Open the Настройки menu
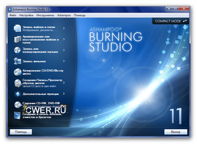This screenshot has width=197, height=144. (26, 15)
